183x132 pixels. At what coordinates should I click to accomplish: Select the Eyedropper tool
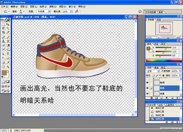[8, 63]
